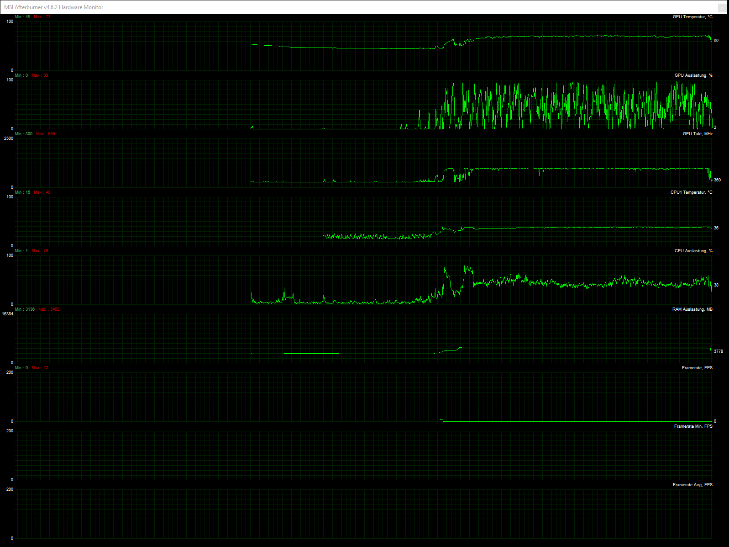Screen dimensions: 729x547
Task: Select the Framerate Avg, FPS graph label
Action: [x=692, y=485]
